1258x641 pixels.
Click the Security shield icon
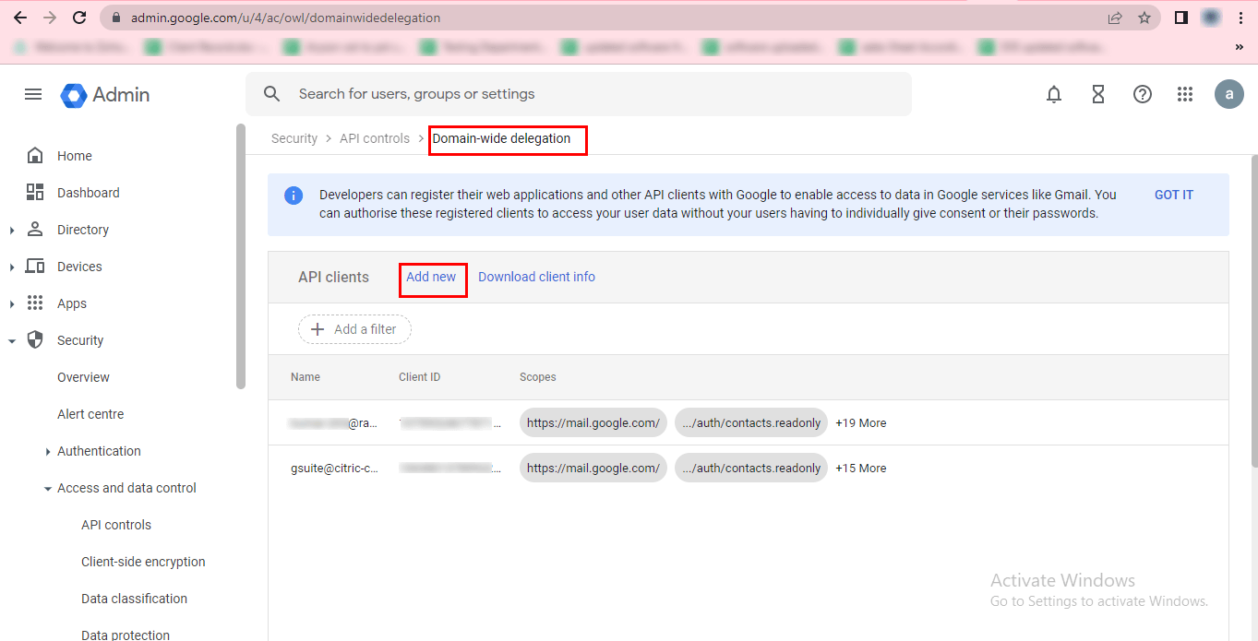[x=35, y=339]
